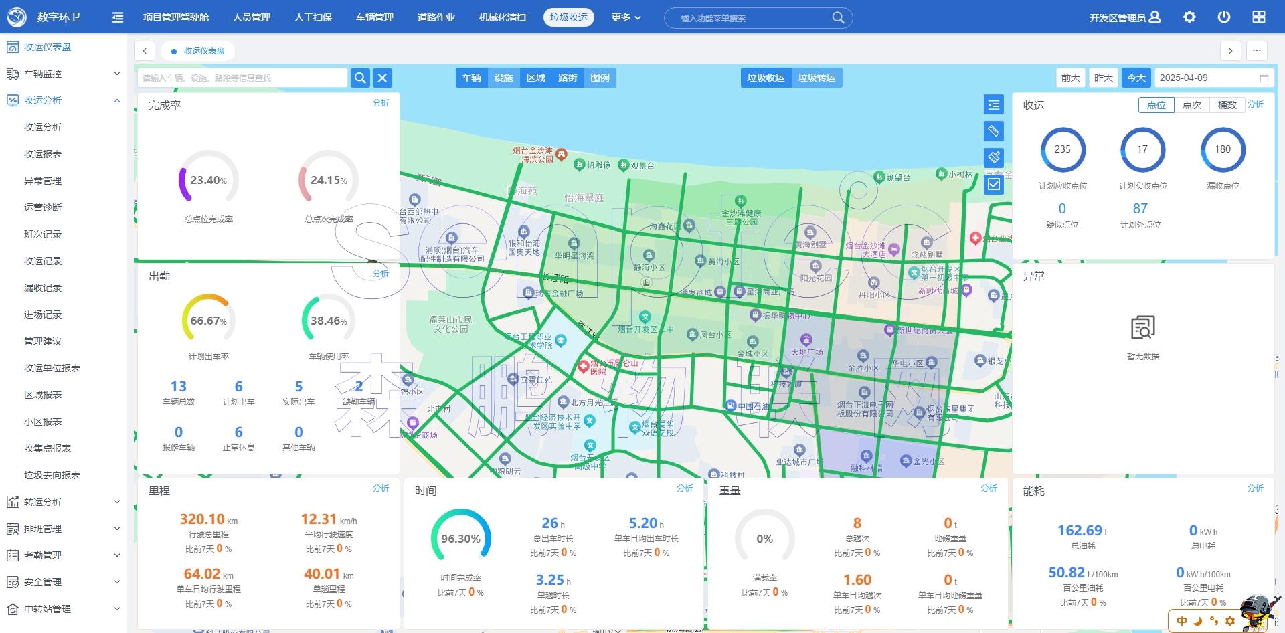This screenshot has height=633, width=1285.
Task: Toggle the 车辆 map layer
Action: pos(471,78)
